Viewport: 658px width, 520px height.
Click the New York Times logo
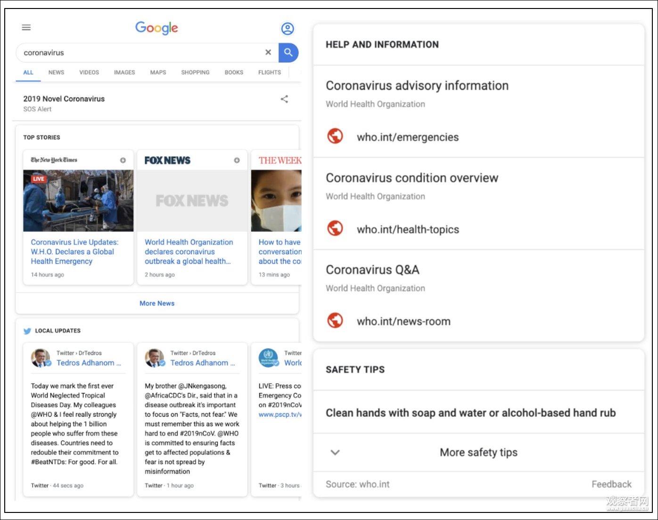pos(54,160)
